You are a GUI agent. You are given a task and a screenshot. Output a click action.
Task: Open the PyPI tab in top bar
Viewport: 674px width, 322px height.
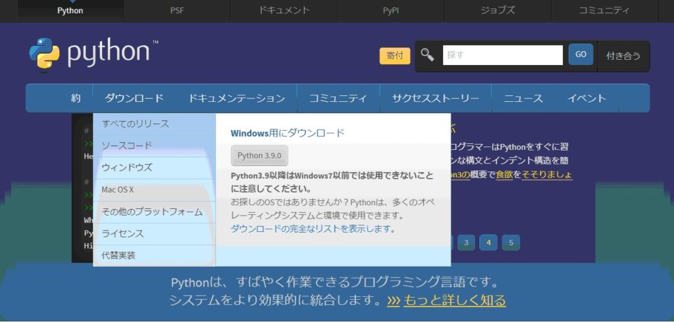391,11
